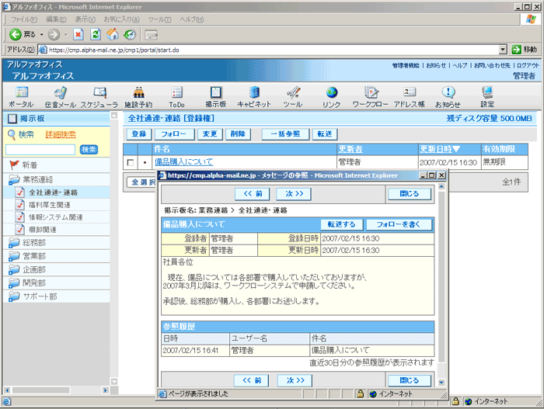
Task: Click the 削除 button
Action: (238, 133)
